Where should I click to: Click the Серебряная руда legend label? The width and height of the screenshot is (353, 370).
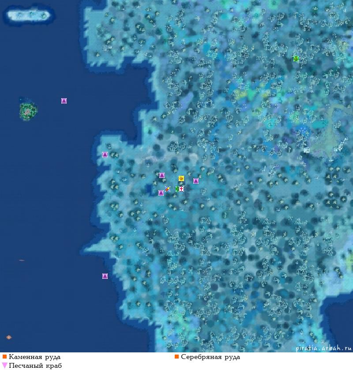coord(210,357)
